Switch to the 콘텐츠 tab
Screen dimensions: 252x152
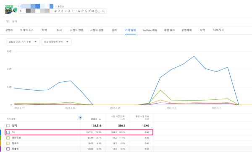[9, 30]
